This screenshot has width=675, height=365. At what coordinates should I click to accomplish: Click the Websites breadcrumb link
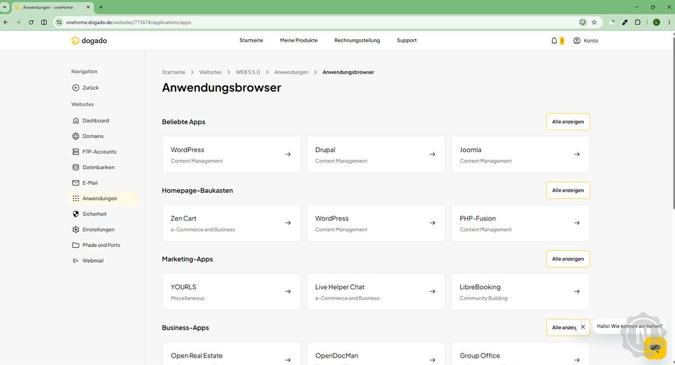[210, 72]
